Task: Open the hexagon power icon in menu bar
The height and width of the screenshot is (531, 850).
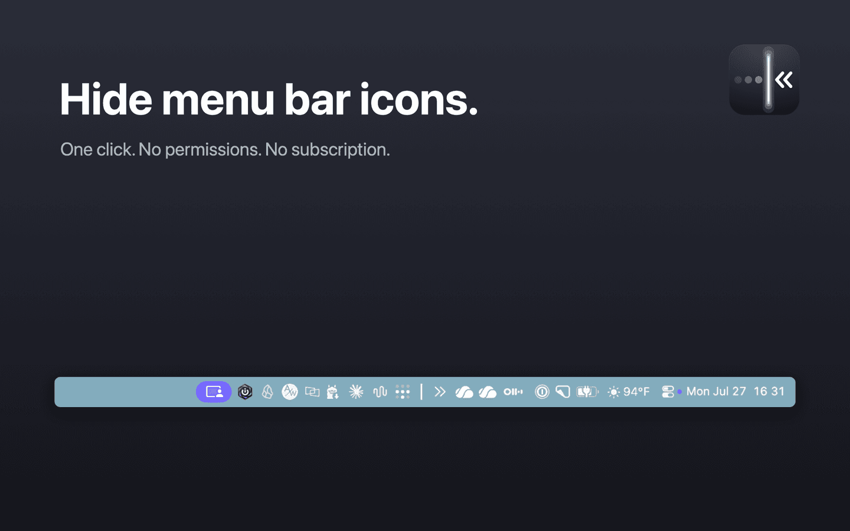Action: 245,392
